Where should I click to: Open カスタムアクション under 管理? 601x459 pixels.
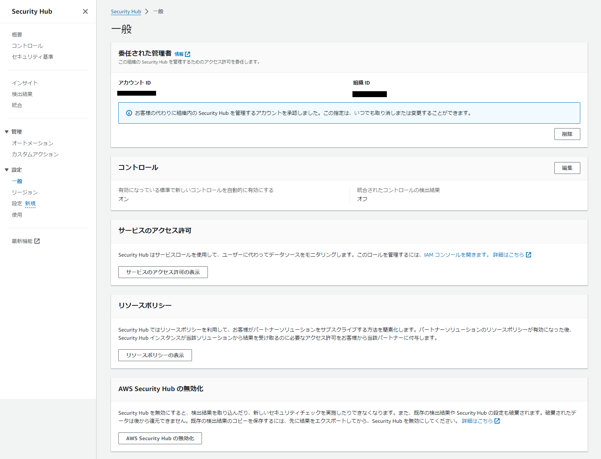(x=35, y=154)
